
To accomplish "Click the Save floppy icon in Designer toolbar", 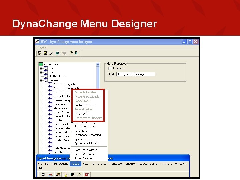I will (x=40, y=53).
